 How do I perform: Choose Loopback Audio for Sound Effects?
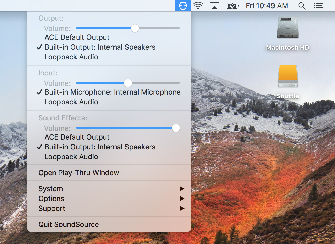109,157
